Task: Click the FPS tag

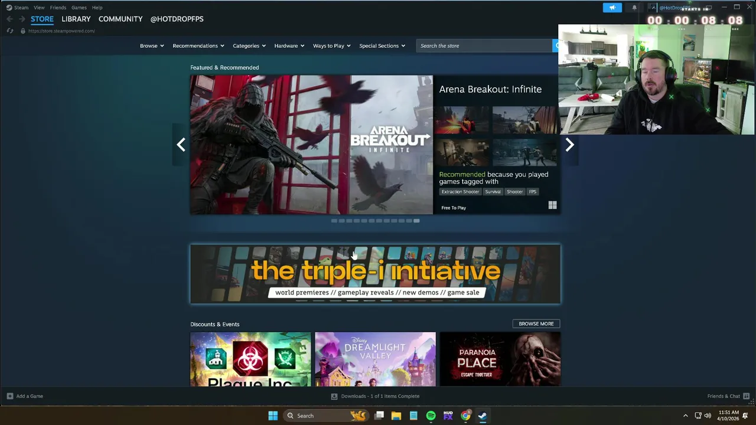Action: click(x=533, y=192)
